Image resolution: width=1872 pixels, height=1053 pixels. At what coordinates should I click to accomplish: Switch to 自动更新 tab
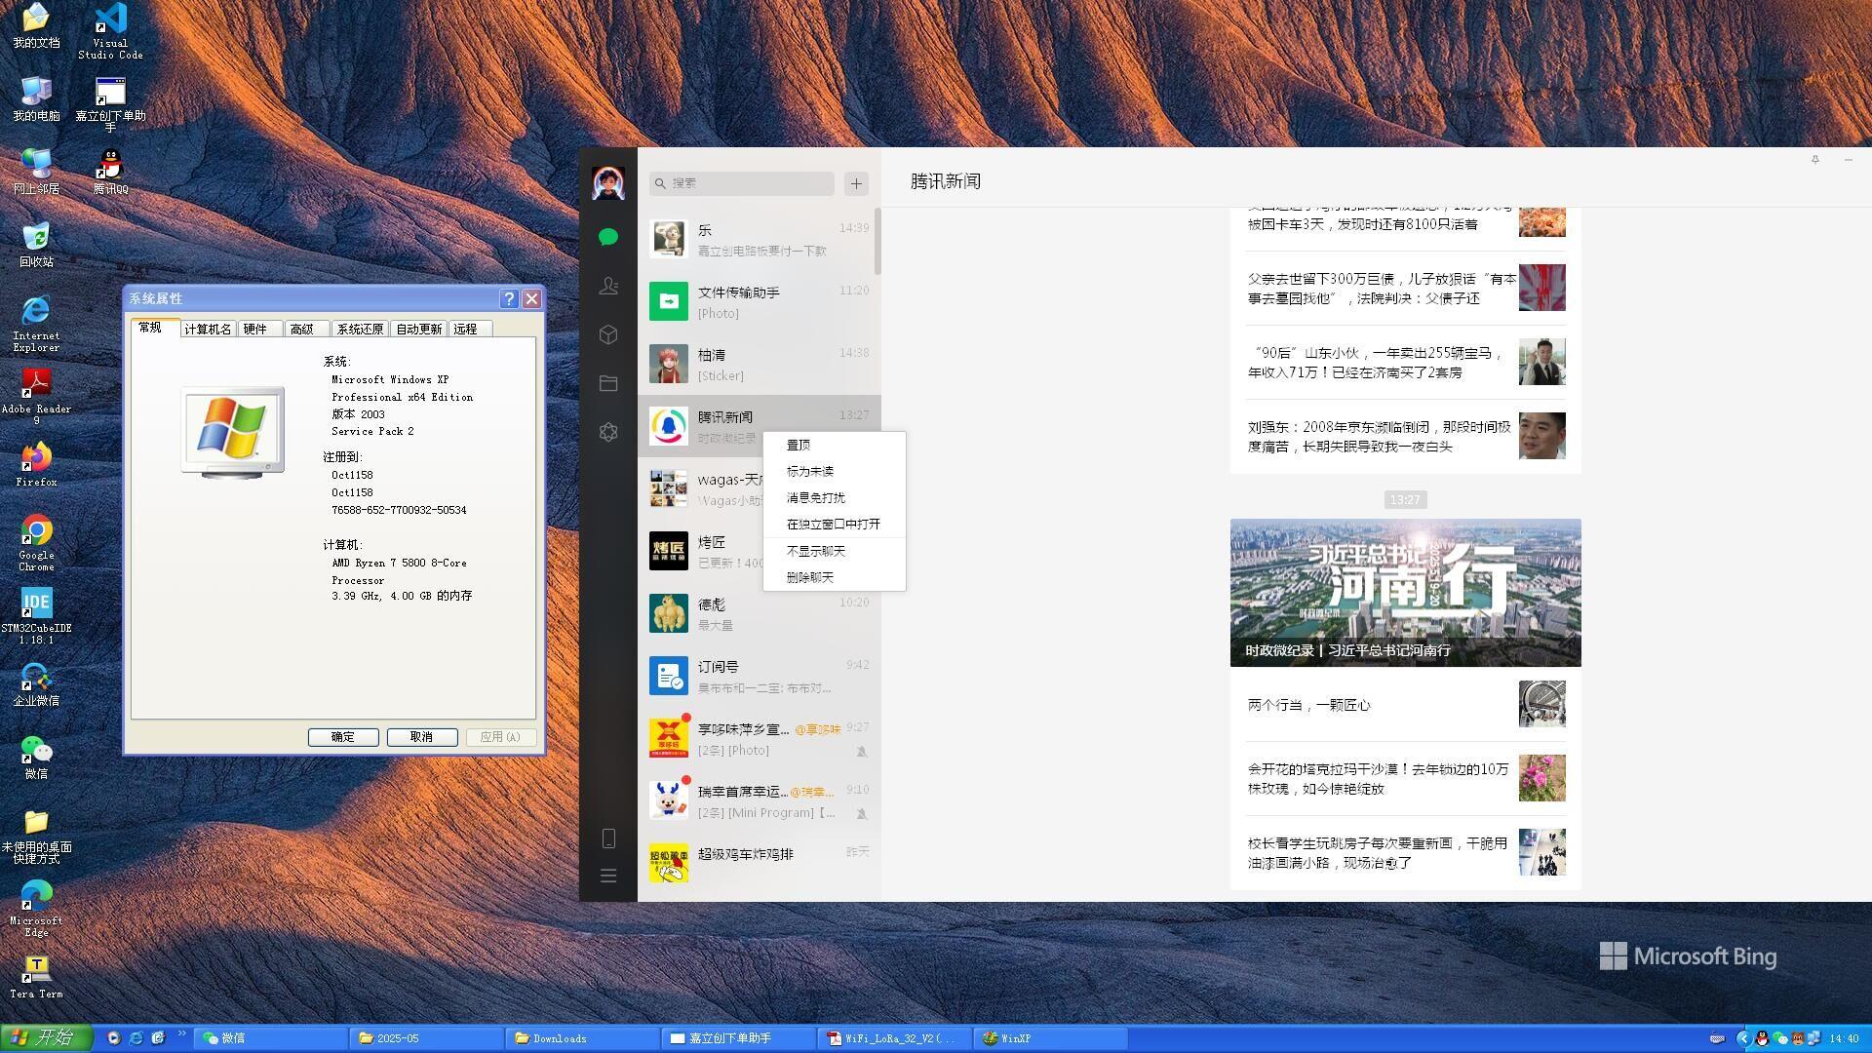[418, 329]
